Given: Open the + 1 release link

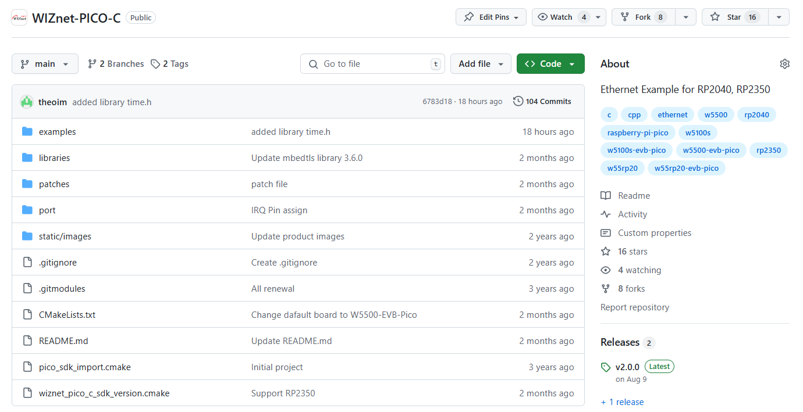Looking at the screenshot, I should coord(622,402).
